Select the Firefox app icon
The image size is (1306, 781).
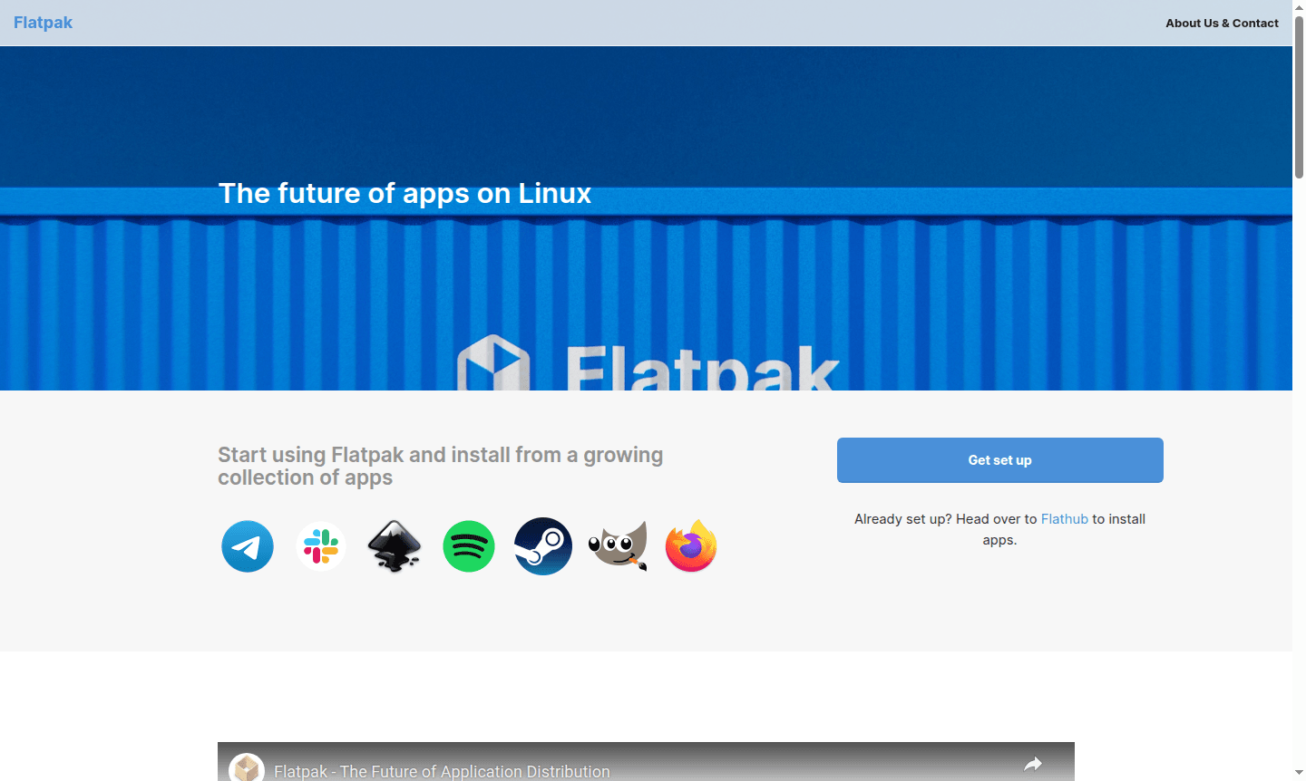(690, 545)
